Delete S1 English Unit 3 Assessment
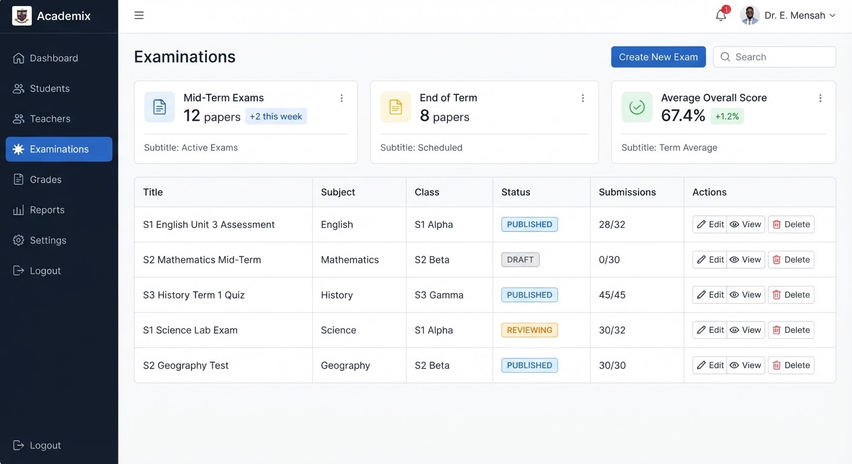The width and height of the screenshot is (852, 464). click(791, 224)
